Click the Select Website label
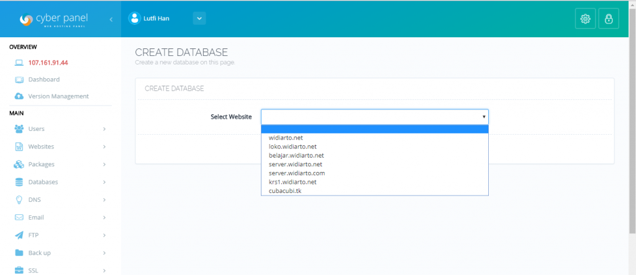Image resolution: width=636 pixels, height=275 pixels. click(231, 117)
